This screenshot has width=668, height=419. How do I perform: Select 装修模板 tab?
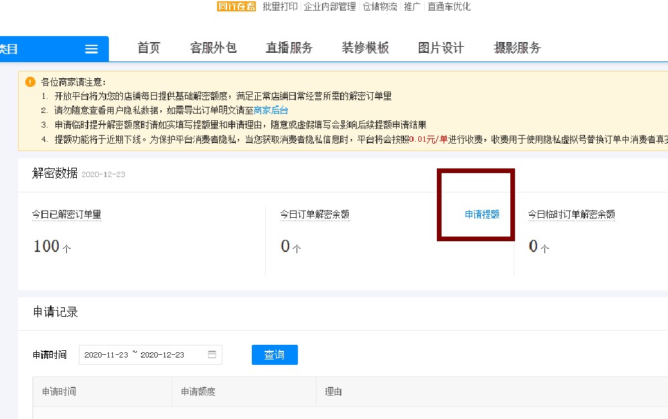(365, 47)
